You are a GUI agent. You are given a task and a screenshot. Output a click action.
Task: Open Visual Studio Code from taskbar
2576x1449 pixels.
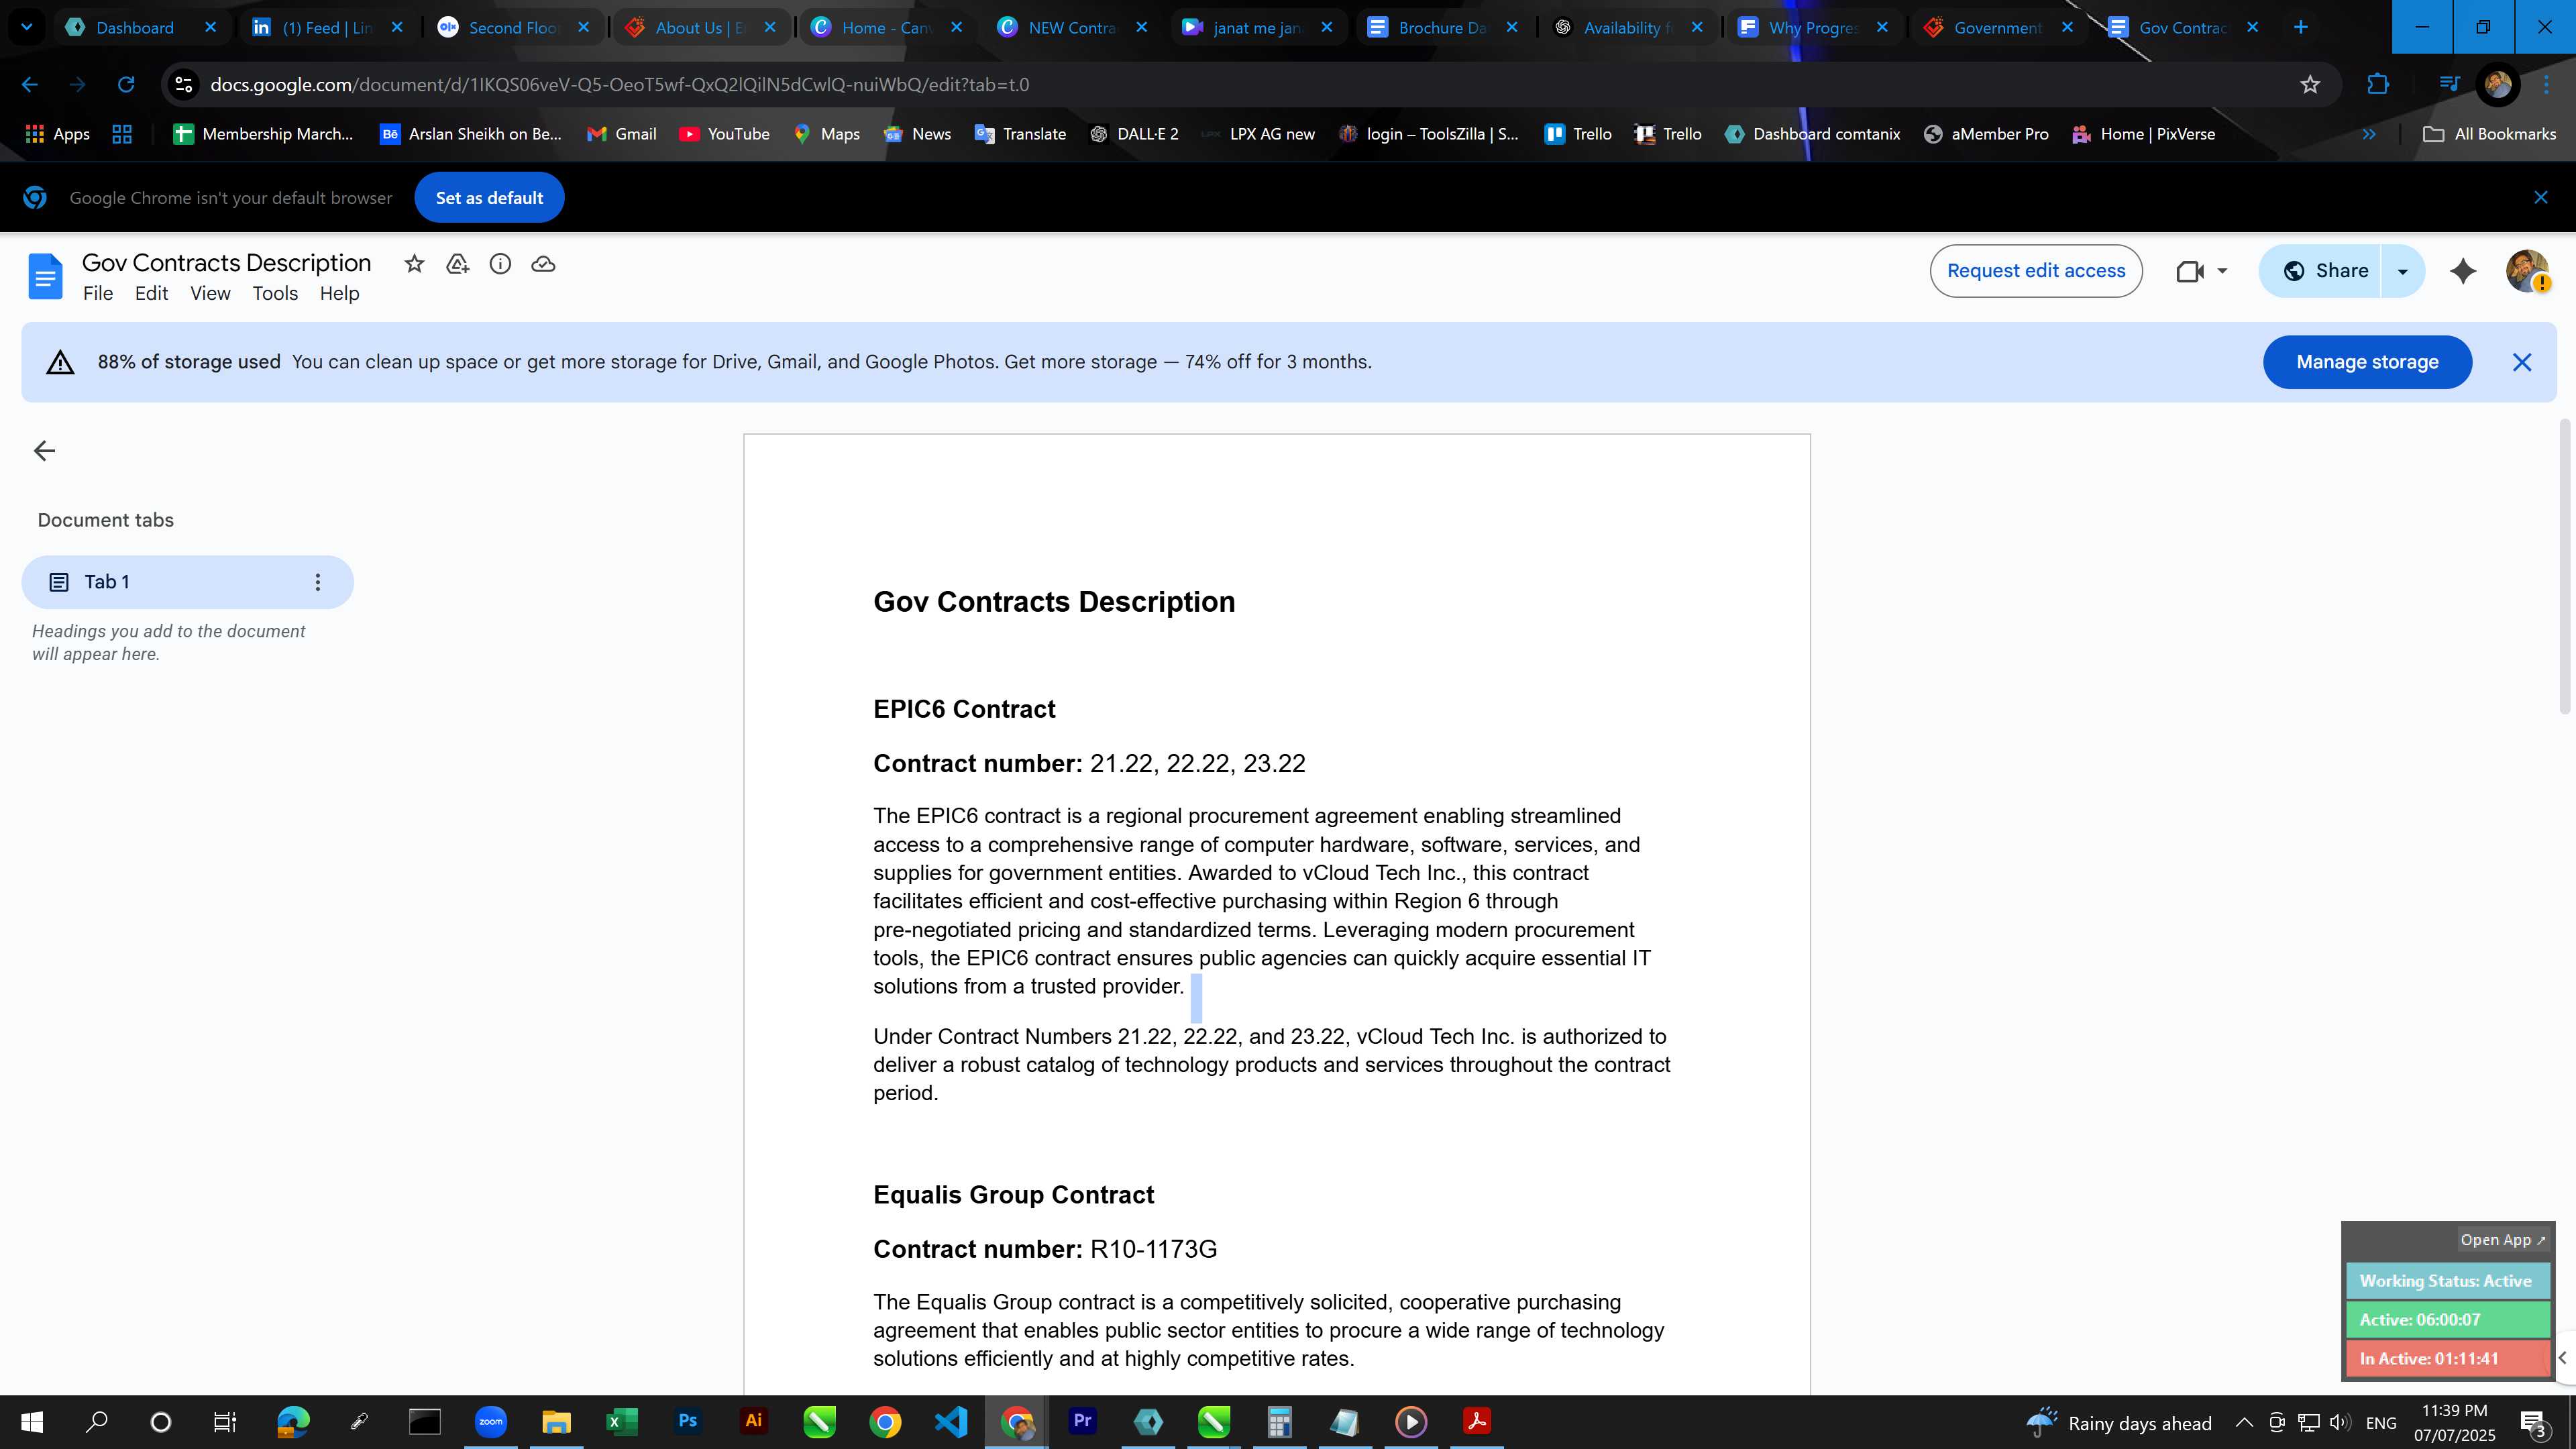(951, 1422)
